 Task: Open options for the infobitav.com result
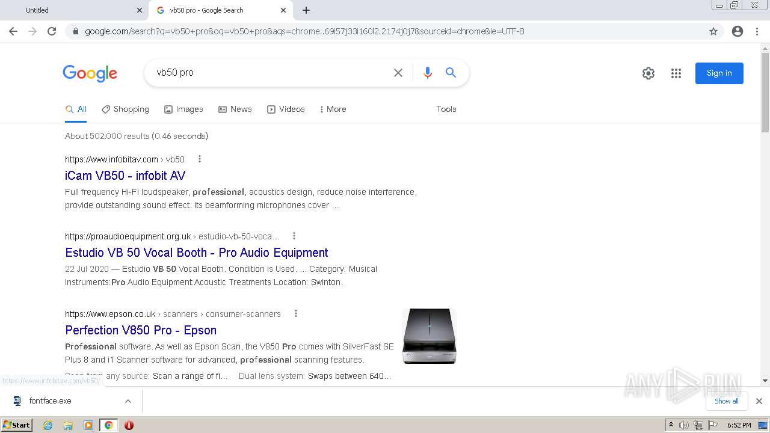[200, 159]
